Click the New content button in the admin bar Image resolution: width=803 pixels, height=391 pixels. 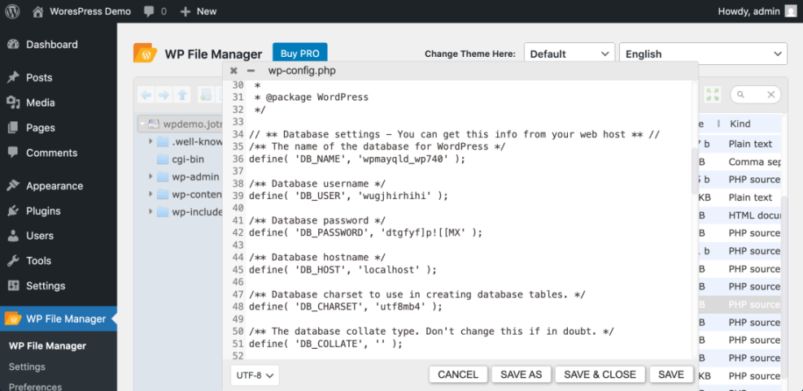pyautogui.click(x=199, y=11)
